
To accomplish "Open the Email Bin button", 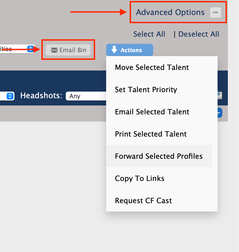I will coord(68,50).
